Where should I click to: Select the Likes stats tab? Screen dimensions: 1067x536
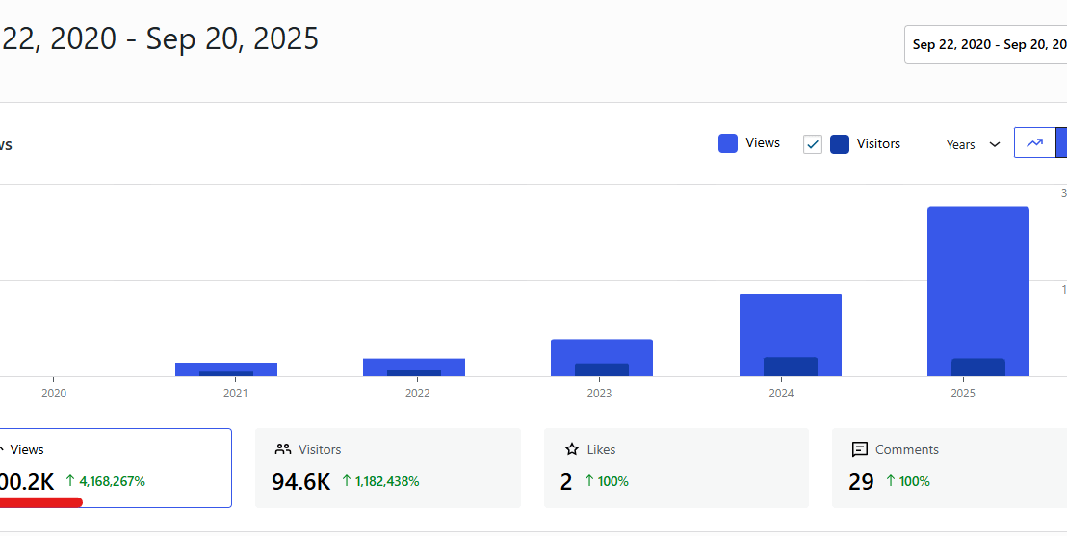(676, 468)
